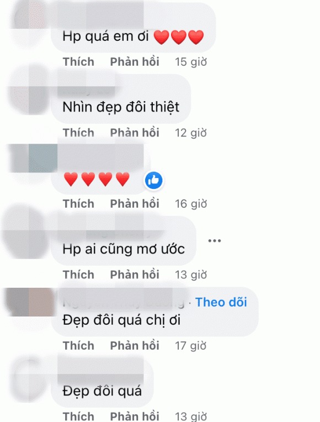Click Phản hồi under the four-hearts comment
This screenshot has width=320, height=422.
[x=135, y=204]
